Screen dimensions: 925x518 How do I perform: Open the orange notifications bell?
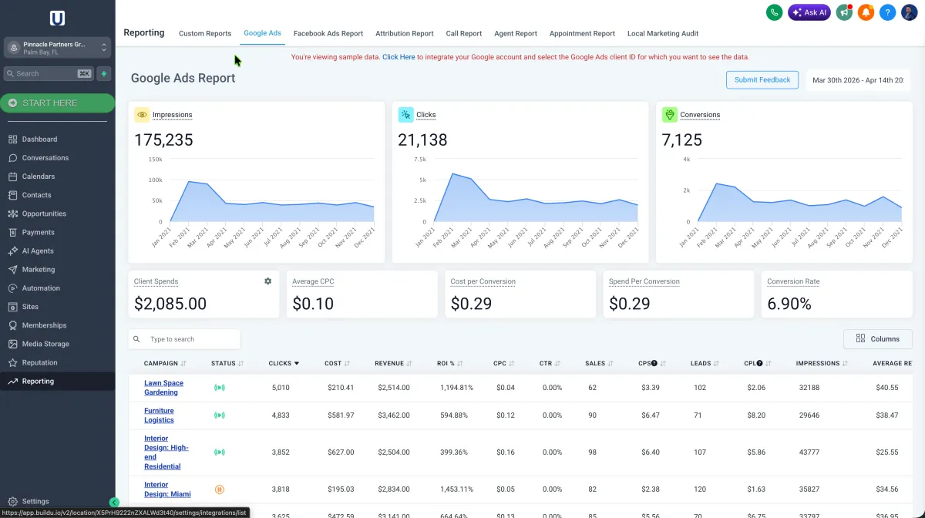(866, 12)
